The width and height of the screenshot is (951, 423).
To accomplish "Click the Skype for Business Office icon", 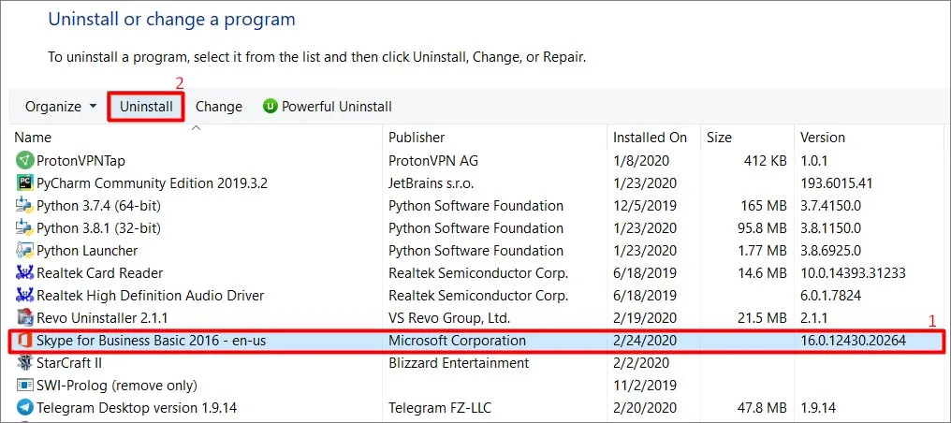I will [x=23, y=341].
